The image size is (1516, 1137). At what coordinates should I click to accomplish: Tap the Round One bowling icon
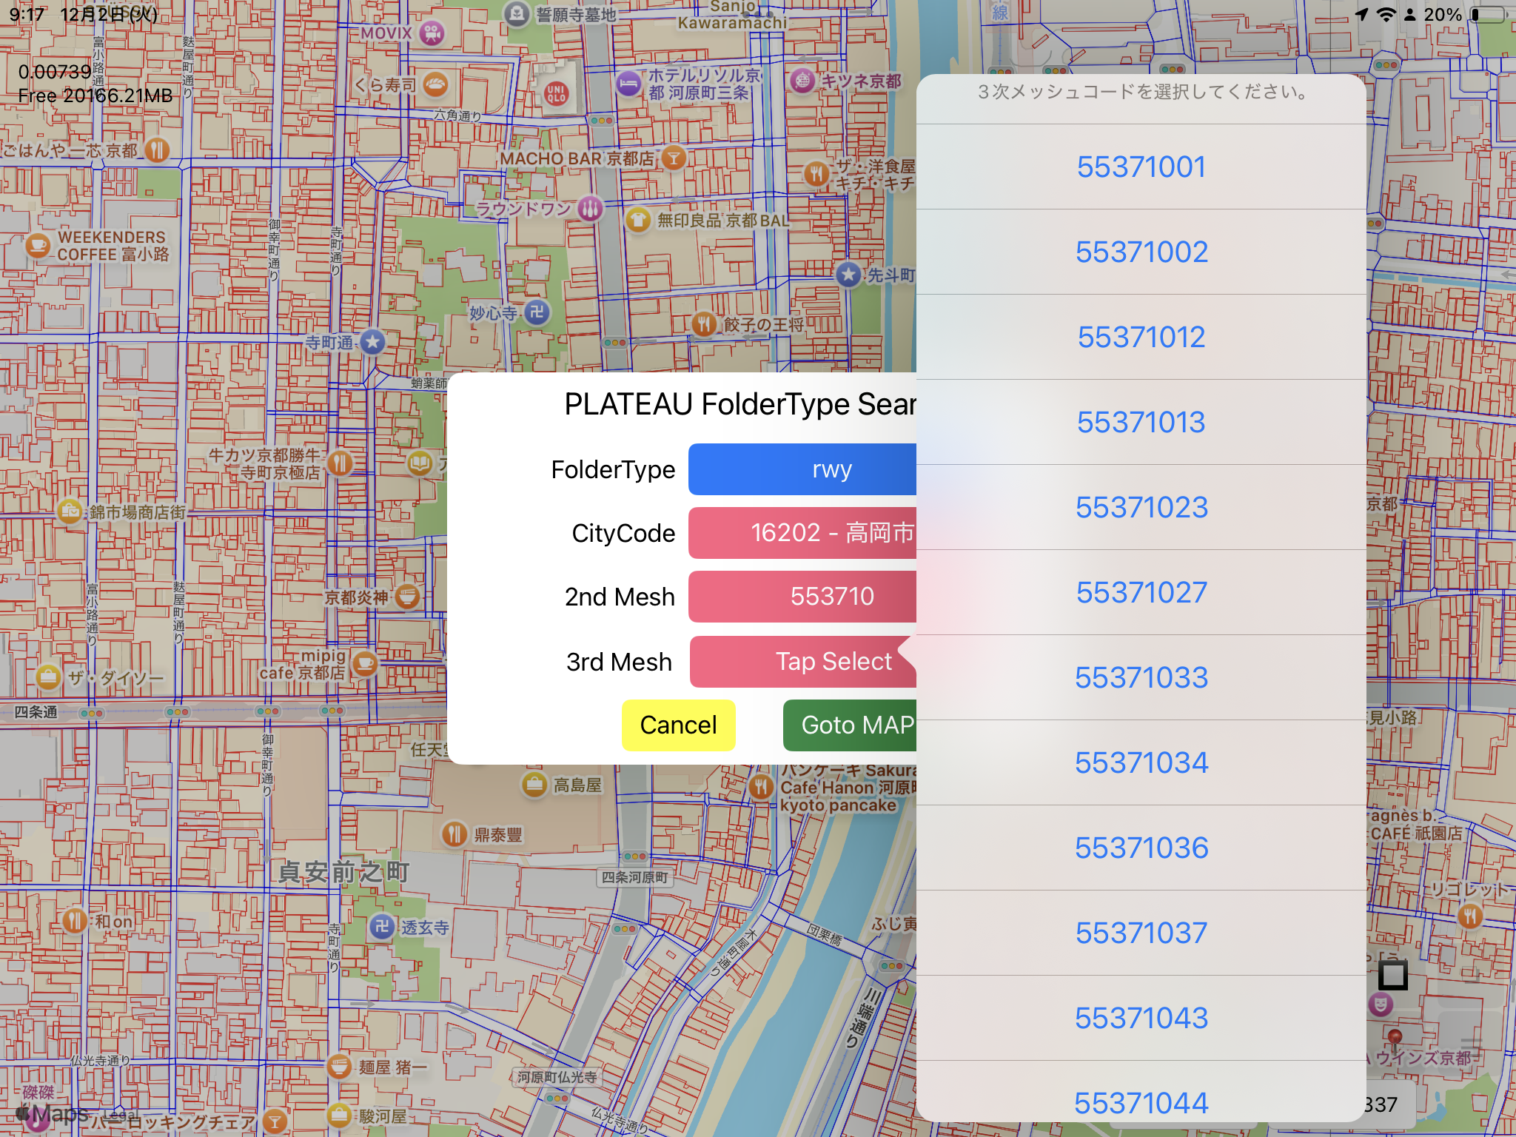click(x=590, y=209)
